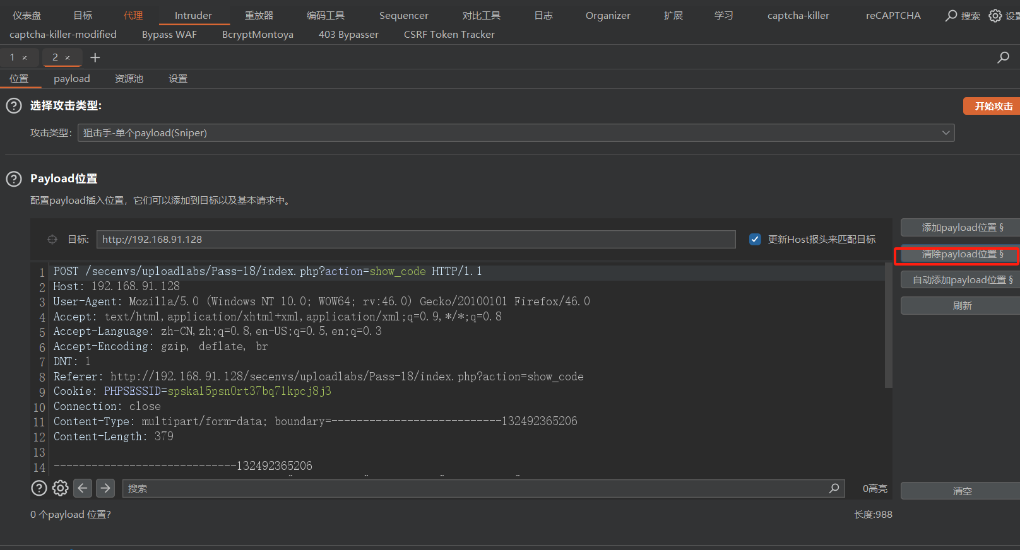1020x550 pixels.
Task: Open captcha-killer-modified tab
Action: tap(63, 34)
